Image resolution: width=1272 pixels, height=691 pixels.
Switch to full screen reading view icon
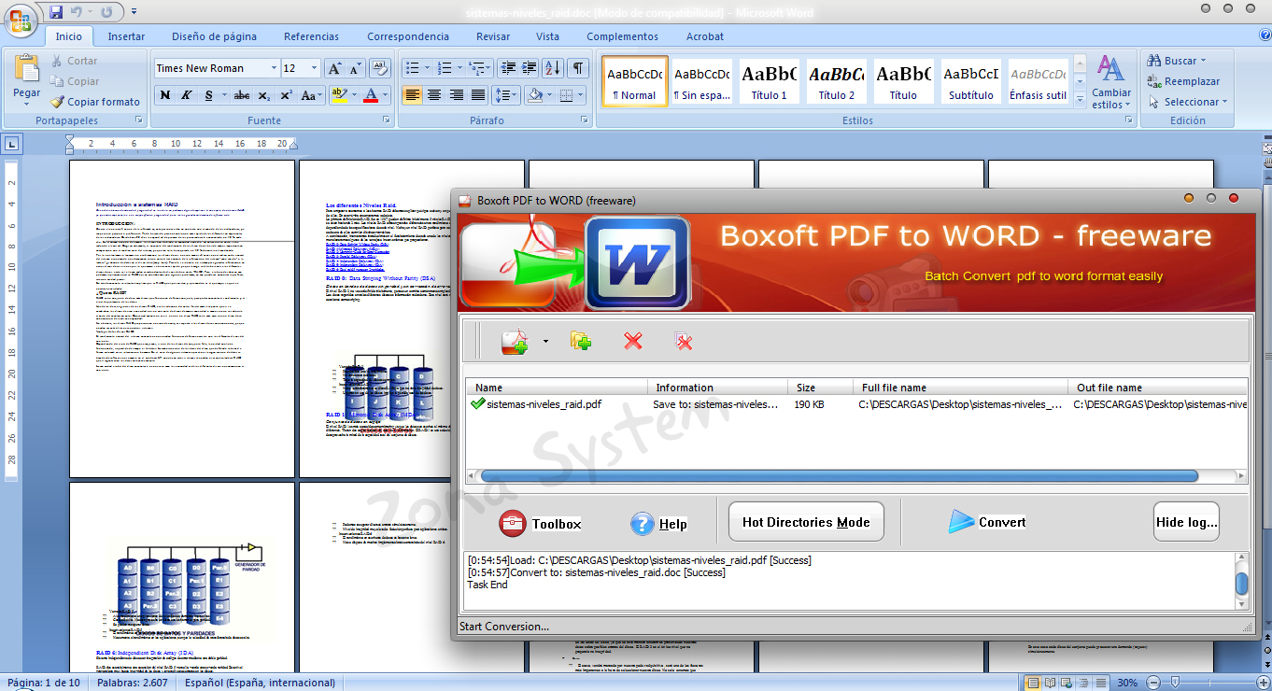coord(1050,683)
